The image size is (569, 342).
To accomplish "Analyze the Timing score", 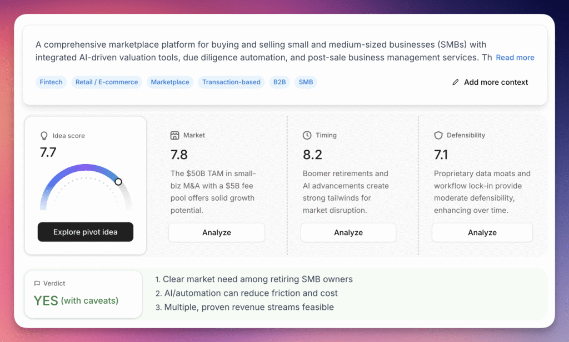I will tap(348, 232).
